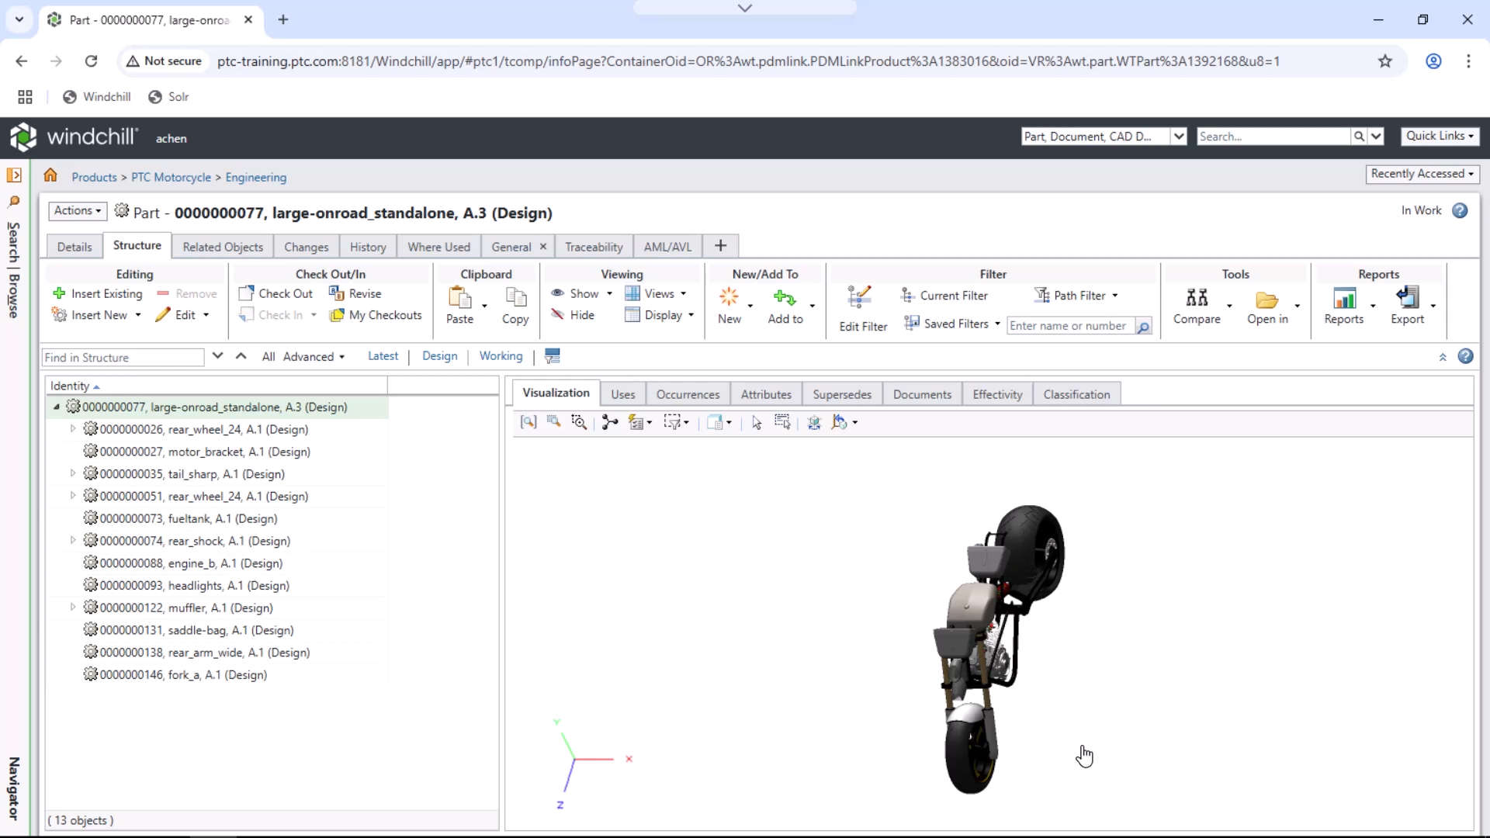Click the box selection list icon
Image resolution: width=1490 pixels, height=838 pixels.
point(782,422)
